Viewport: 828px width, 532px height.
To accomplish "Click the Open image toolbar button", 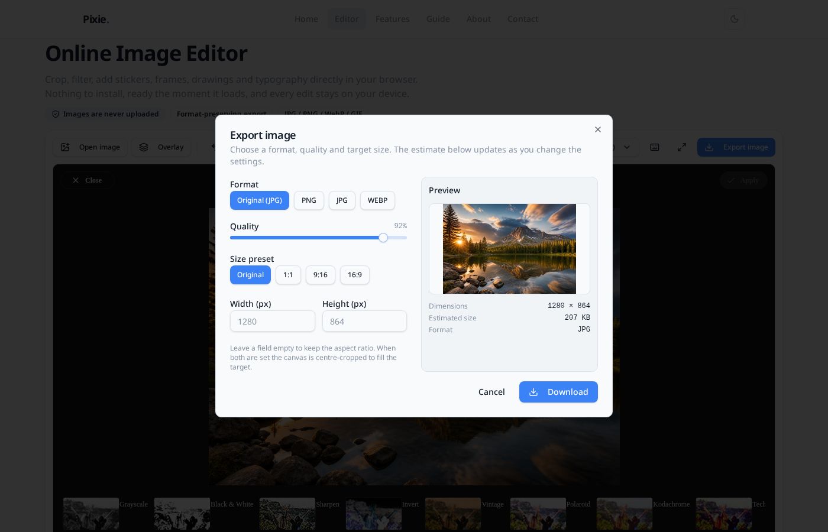I will click(90, 147).
